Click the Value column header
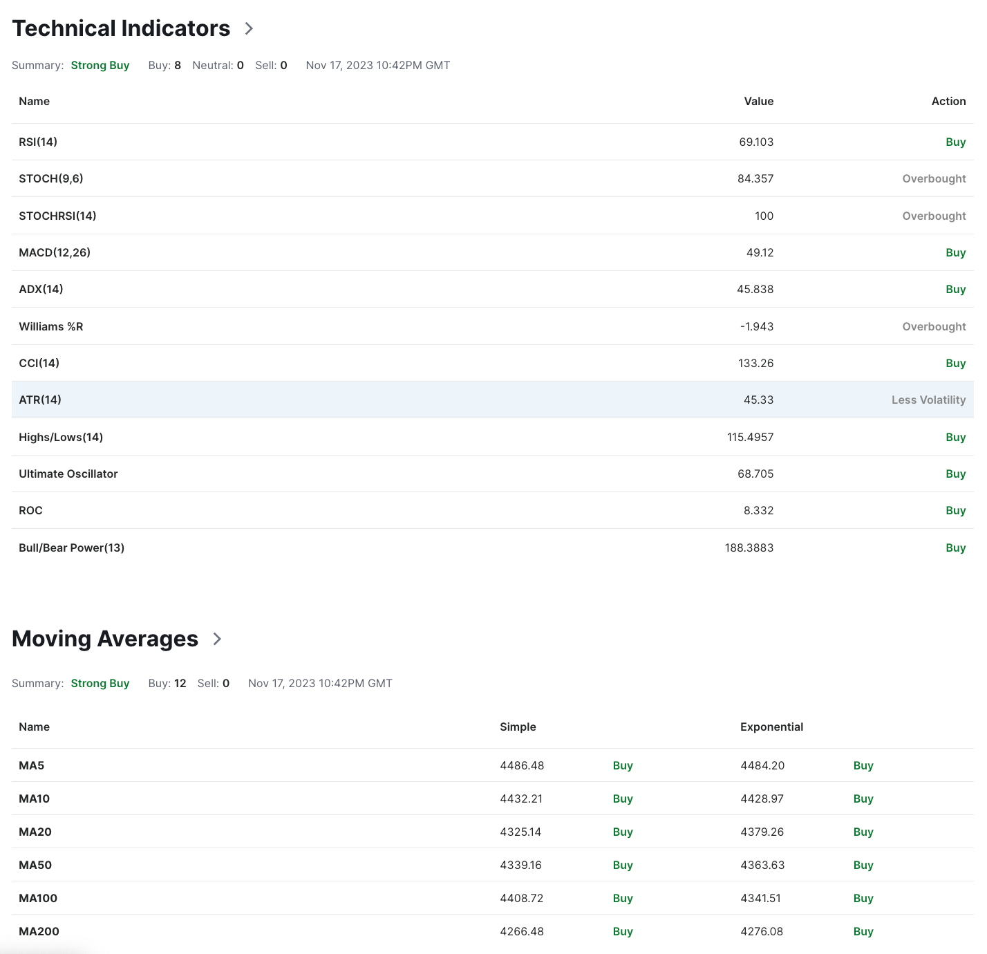The height and width of the screenshot is (954, 987). [x=759, y=101]
